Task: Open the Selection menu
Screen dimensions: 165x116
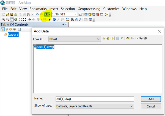Action: point(68,9)
